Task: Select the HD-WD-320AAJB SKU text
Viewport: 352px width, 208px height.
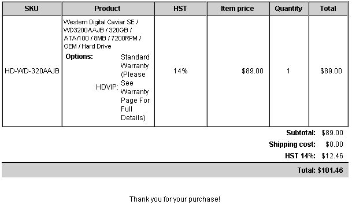Action: (32, 71)
